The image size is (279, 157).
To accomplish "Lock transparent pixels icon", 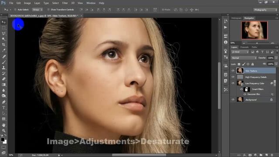I will pos(239,64).
